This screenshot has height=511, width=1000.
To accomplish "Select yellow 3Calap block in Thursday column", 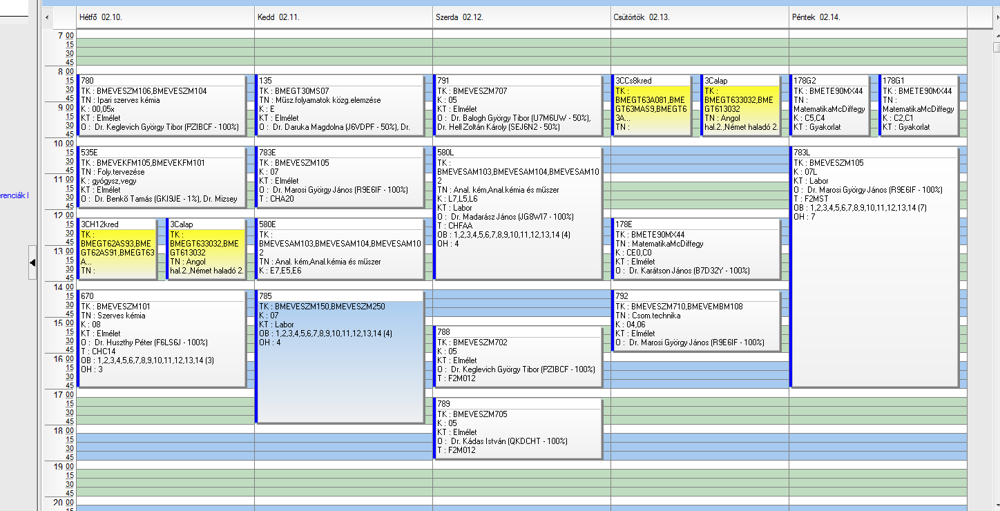I will coord(741,105).
